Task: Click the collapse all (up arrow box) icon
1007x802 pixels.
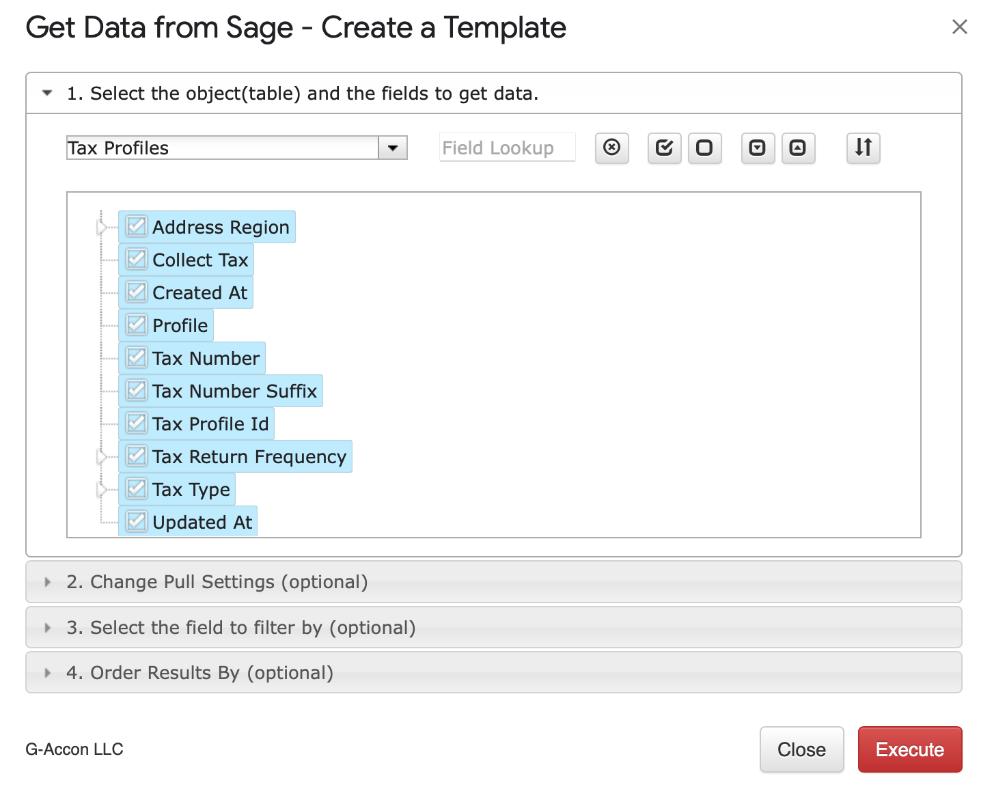Action: (x=798, y=148)
